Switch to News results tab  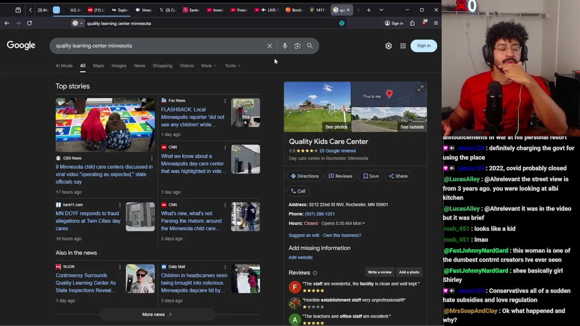pyautogui.click(x=140, y=66)
